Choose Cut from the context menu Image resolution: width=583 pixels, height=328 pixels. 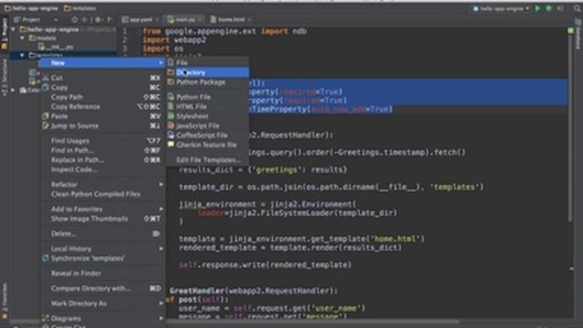click(103, 77)
